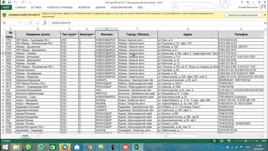Image resolution: width=268 pixels, height=151 pixels.
Task: Expand the formula bar chevron
Action: 265,23
